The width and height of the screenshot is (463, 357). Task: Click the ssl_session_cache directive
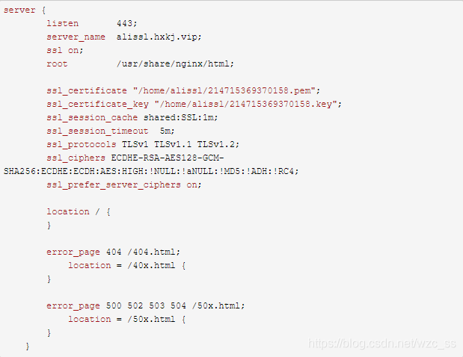[x=92, y=117]
